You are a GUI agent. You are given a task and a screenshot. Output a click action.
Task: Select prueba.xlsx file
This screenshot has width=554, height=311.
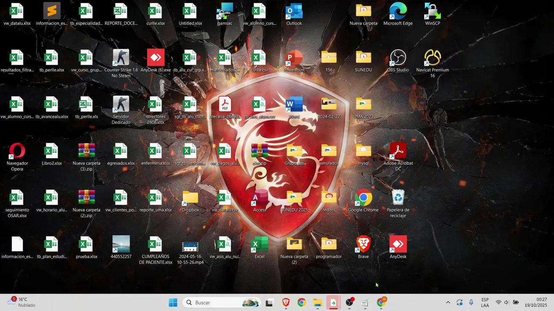[86, 248]
